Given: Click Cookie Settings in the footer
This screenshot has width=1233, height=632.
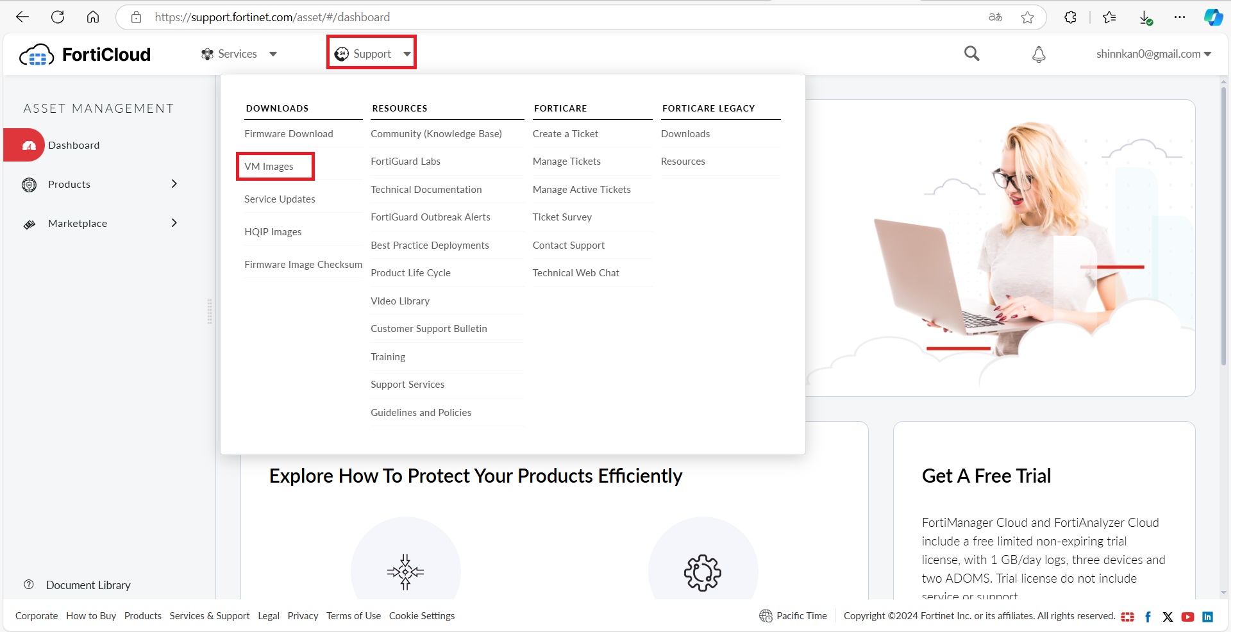Looking at the screenshot, I should [421, 616].
